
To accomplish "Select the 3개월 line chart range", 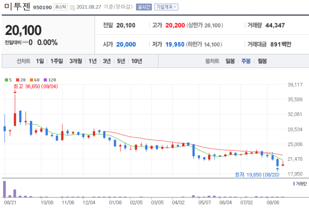I will [76, 61].
